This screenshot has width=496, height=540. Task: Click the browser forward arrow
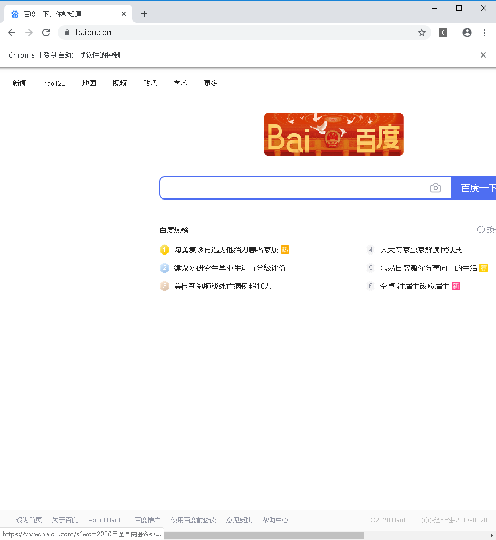coord(29,33)
